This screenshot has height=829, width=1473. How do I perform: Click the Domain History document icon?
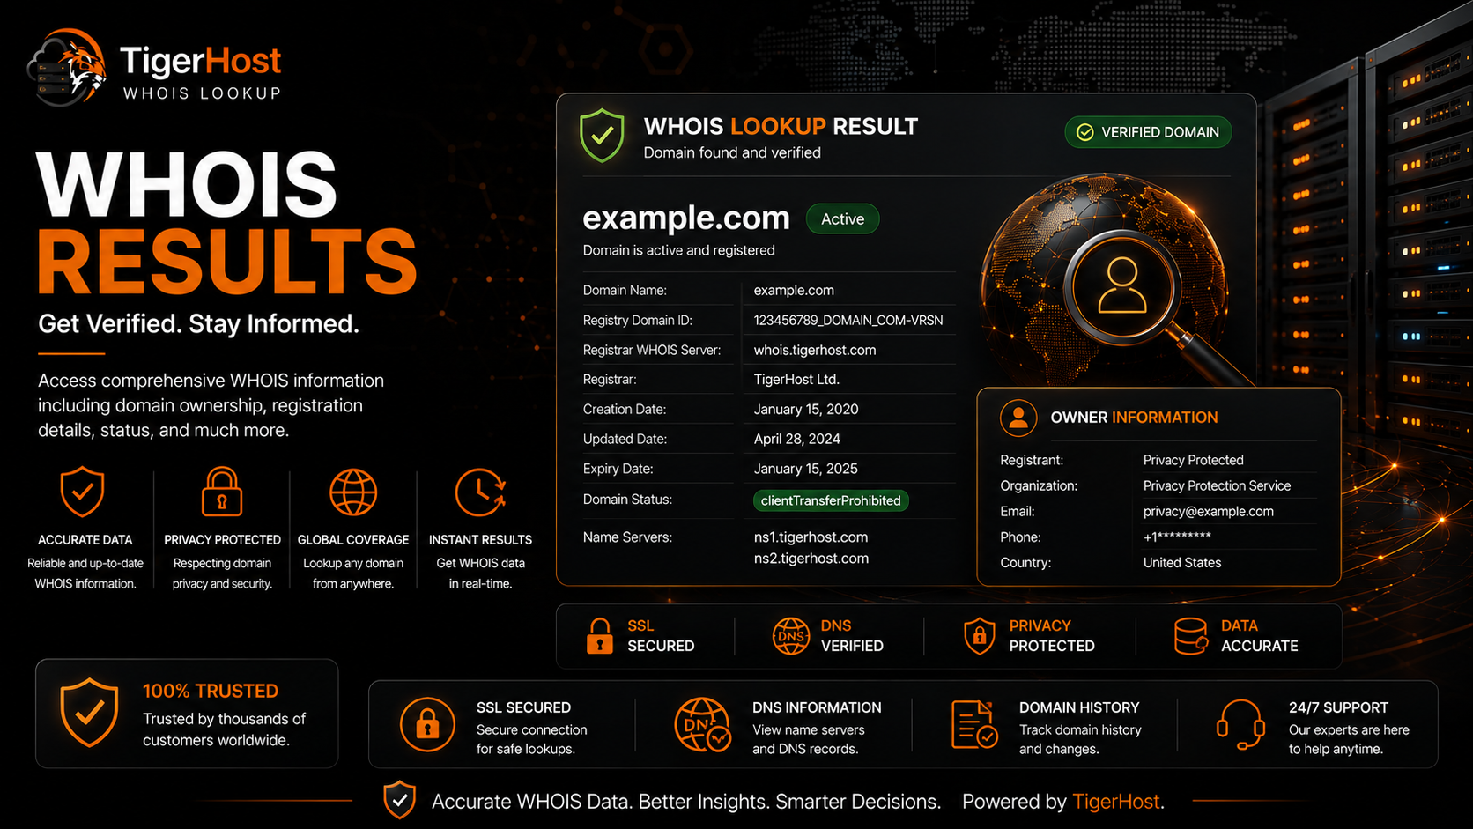(974, 724)
